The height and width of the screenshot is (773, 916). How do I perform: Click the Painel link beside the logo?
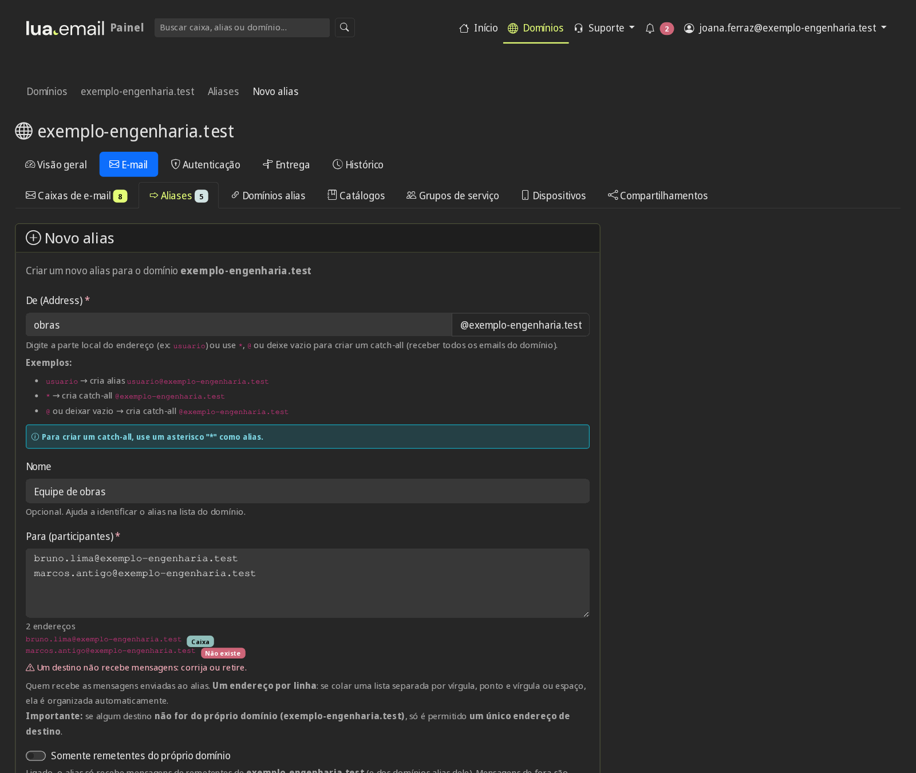[127, 27]
